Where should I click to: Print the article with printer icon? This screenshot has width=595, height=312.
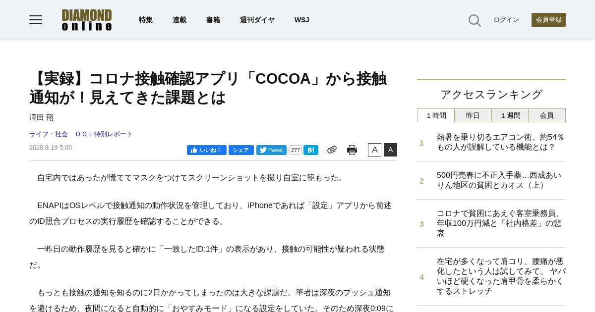click(352, 150)
